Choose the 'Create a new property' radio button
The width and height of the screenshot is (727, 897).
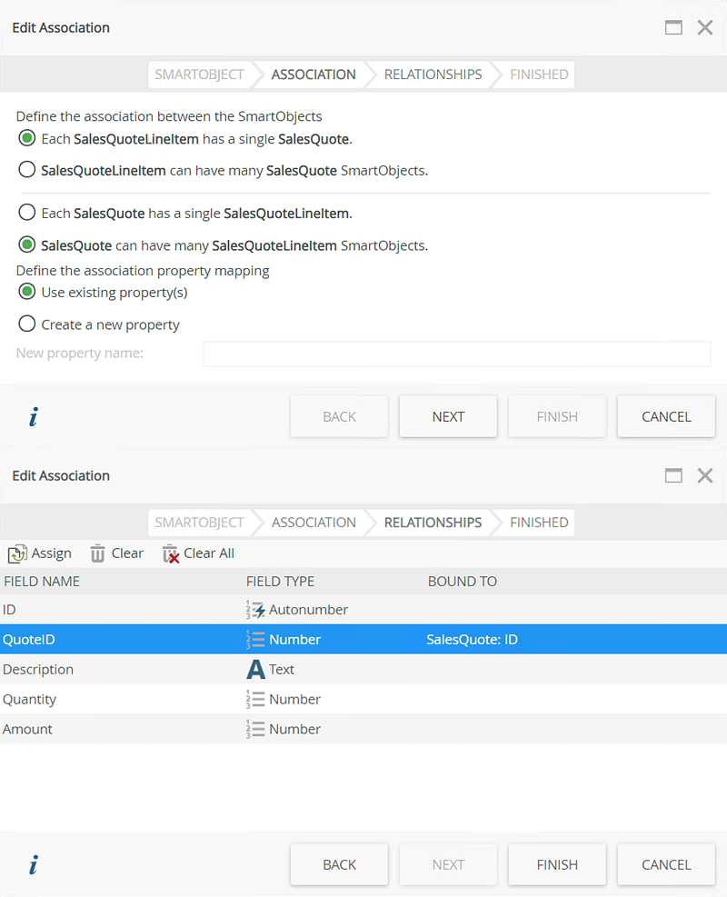click(x=27, y=324)
